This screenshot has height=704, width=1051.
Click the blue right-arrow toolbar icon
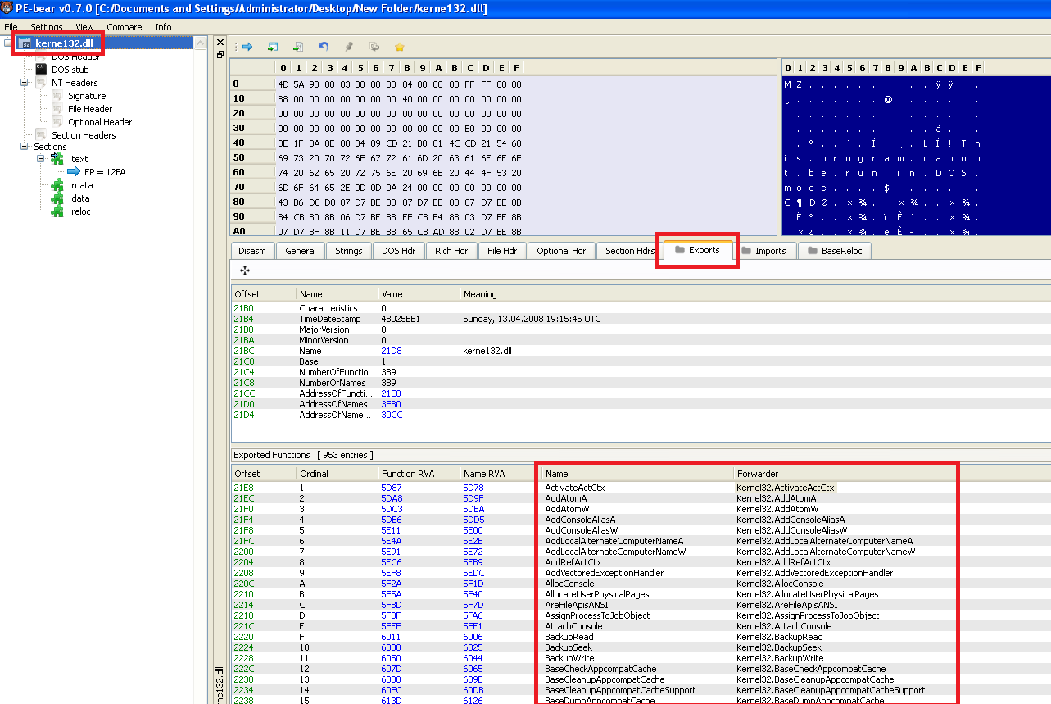247,47
